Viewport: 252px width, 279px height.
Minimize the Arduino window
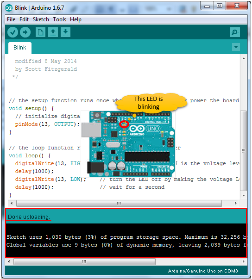[x=207, y=6]
